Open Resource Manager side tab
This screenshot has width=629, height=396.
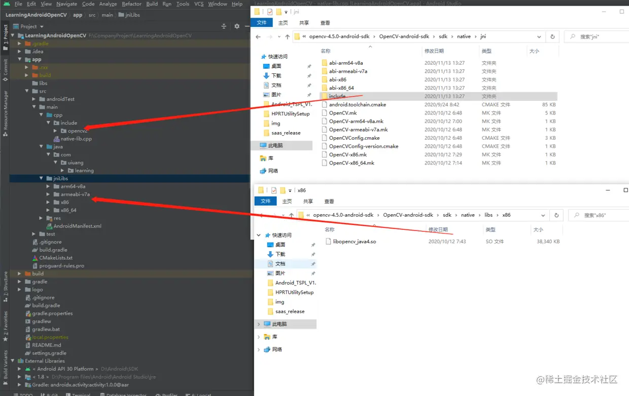click(5, 114)
